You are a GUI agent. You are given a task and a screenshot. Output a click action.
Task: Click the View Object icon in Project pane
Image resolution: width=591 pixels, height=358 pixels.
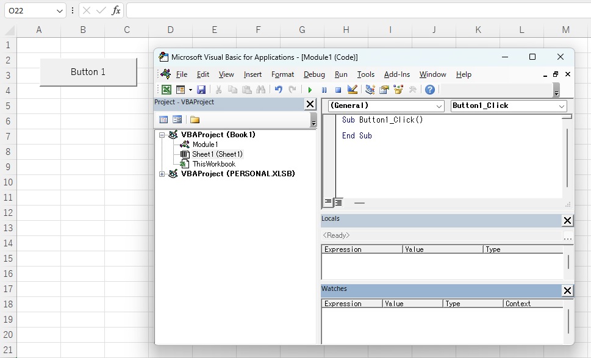point(177,120)
